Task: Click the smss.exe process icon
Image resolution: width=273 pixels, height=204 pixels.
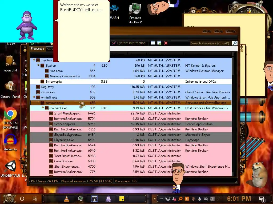Action: pos(47,71)
